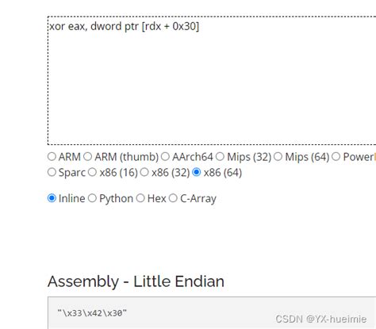This screenshot has height=329, width=376.
Task: Choose Hex output format
Action: pyautogui.click(x=140, y=198)
